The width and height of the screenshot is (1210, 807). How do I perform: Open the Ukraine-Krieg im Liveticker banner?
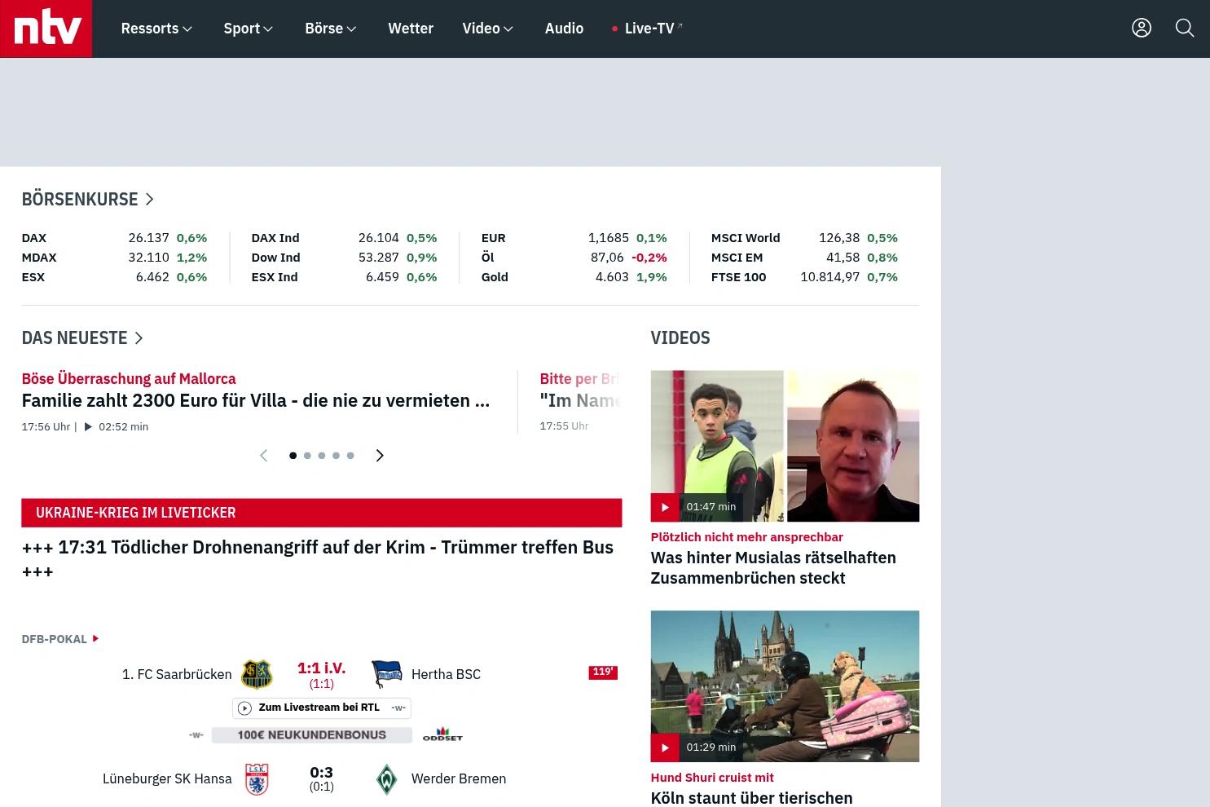321,513
